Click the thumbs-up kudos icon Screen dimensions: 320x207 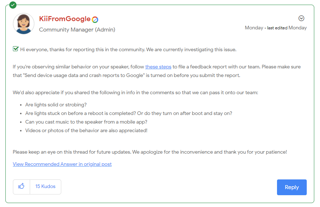[x=22, y=186]
